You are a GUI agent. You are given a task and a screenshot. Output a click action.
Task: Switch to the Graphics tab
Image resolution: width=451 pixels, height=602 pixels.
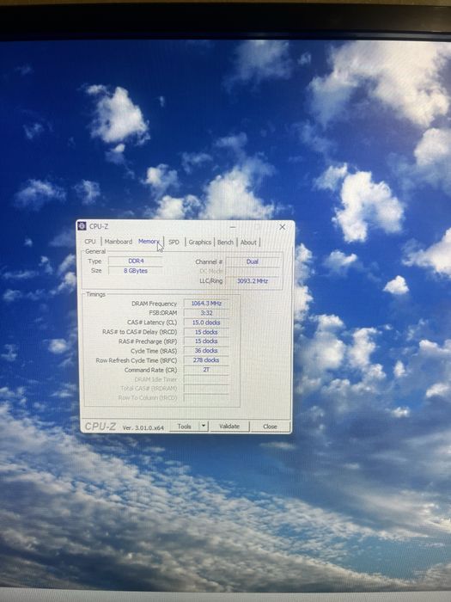click(x=200, y=242)
